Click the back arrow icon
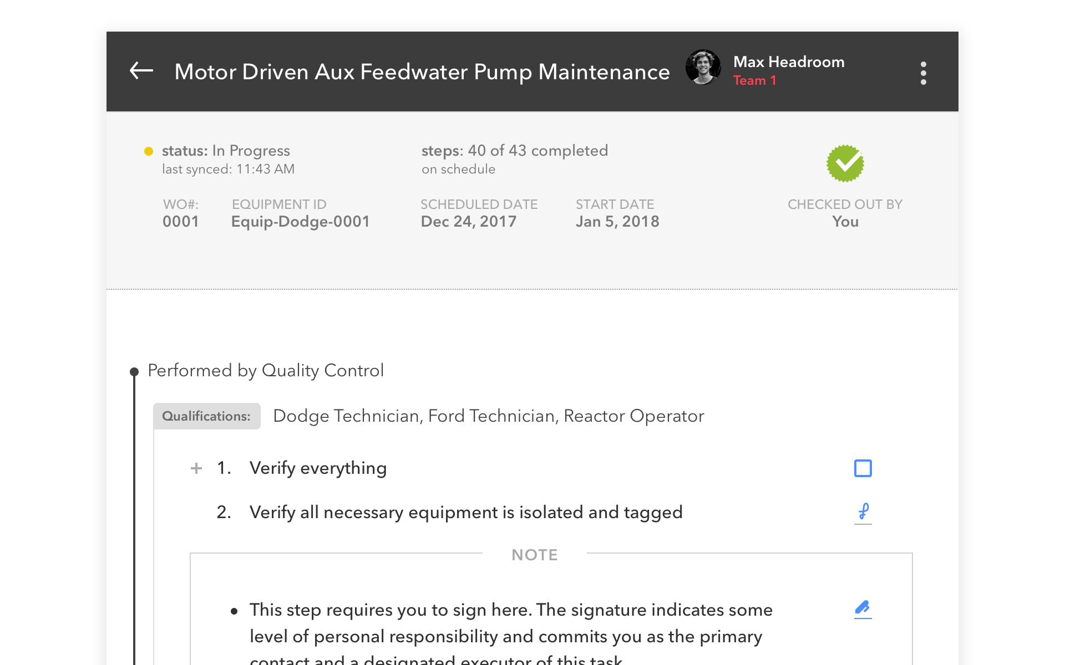Viewport: 1065px width, 665px height. (141, 71)
